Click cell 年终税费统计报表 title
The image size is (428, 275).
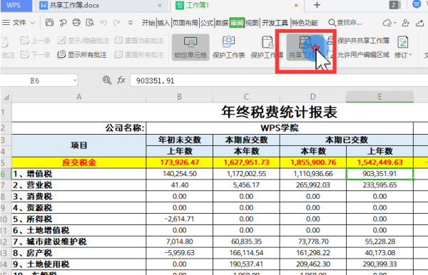tap(279, 113)
